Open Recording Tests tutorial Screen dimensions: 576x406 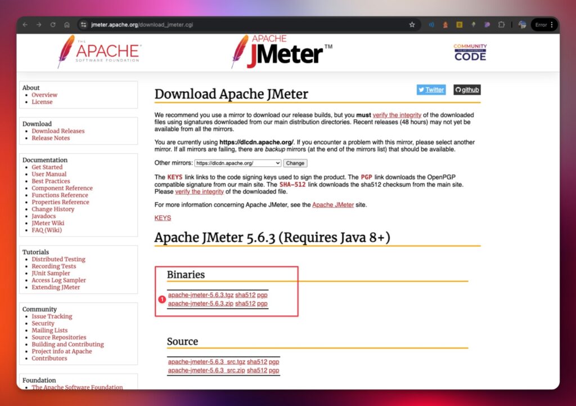click(53, 266)
